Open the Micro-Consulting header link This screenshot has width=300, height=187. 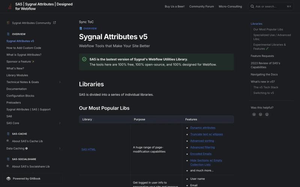click(230, 6)
